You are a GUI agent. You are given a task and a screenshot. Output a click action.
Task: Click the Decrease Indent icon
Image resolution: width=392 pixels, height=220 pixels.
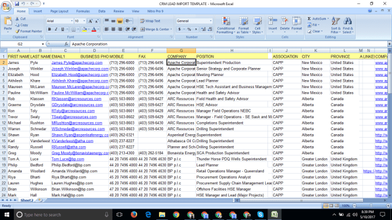[x=127, y=29]
